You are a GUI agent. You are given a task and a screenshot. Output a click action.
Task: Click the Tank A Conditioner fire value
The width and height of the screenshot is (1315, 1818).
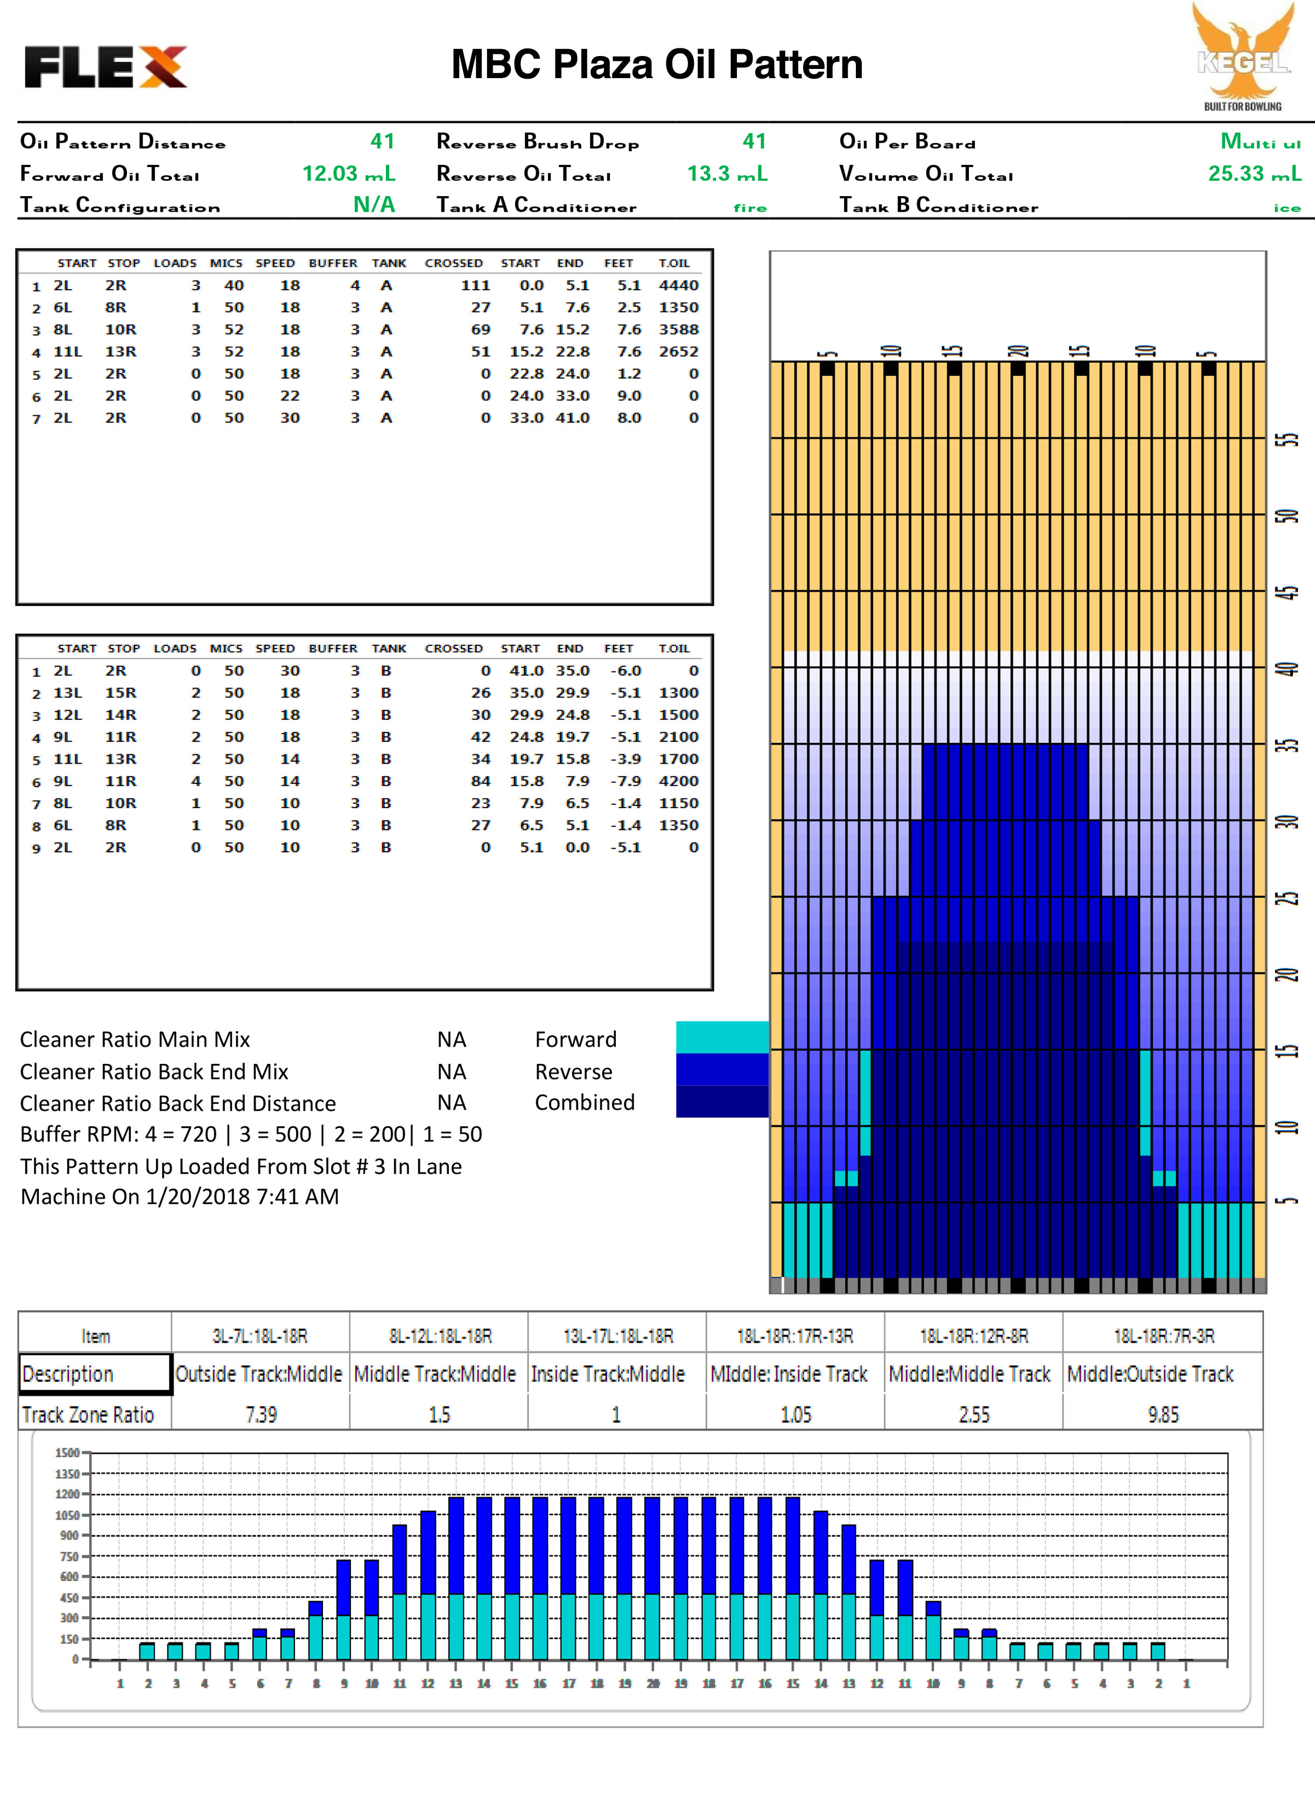point(750,207)
